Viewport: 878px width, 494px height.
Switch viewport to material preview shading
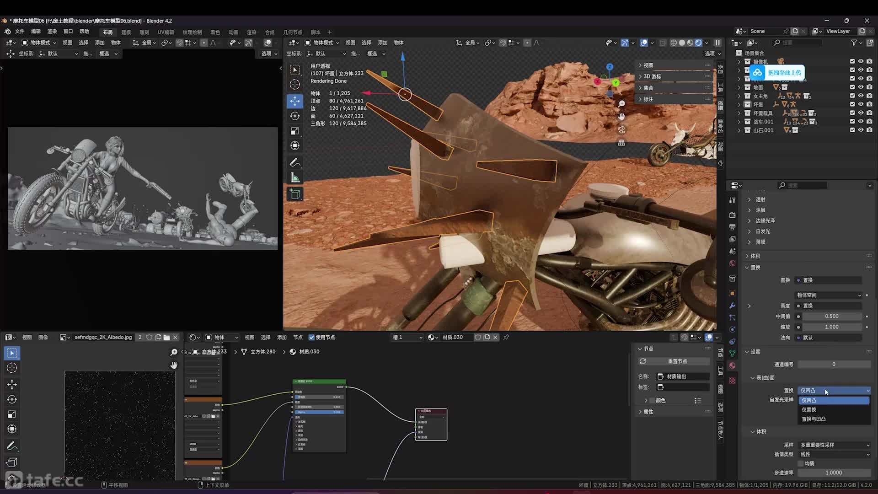(690, 43)
